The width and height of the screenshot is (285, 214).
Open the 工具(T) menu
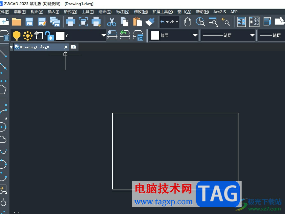tap(88, 12)
